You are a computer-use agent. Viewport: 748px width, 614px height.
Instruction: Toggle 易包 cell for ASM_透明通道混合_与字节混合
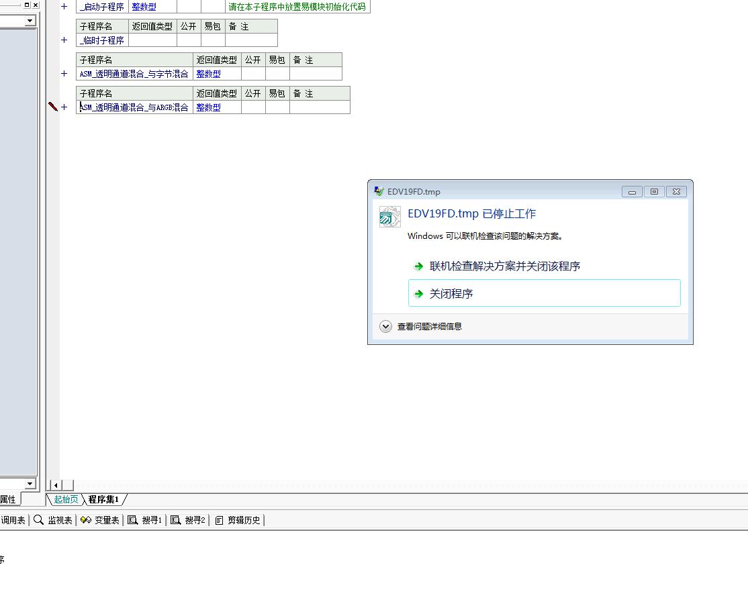(277, 74)
